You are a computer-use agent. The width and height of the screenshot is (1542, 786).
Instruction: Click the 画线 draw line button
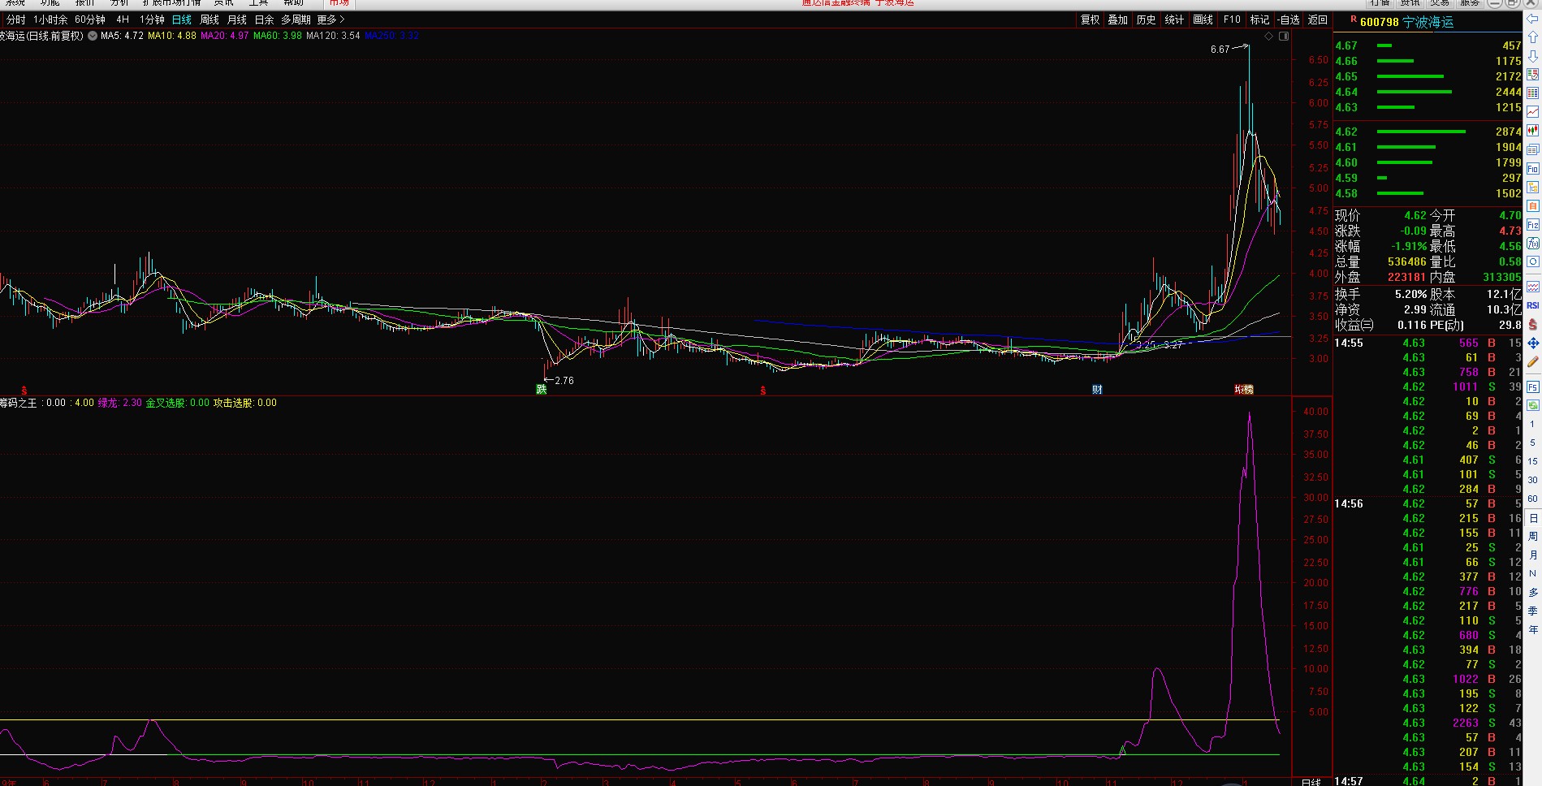(1203, 19)
